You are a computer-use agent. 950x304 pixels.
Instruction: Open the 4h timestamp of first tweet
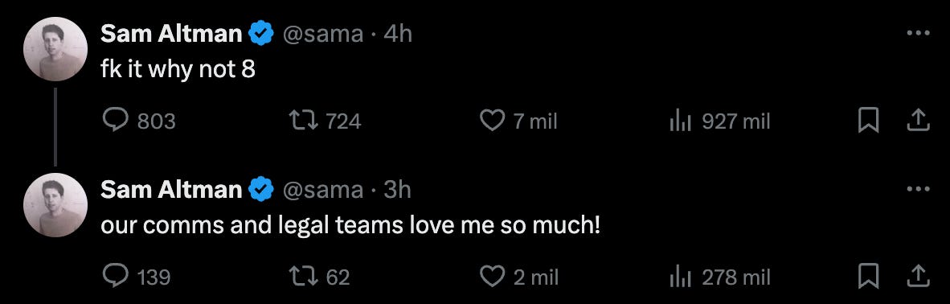coord(398,34)
